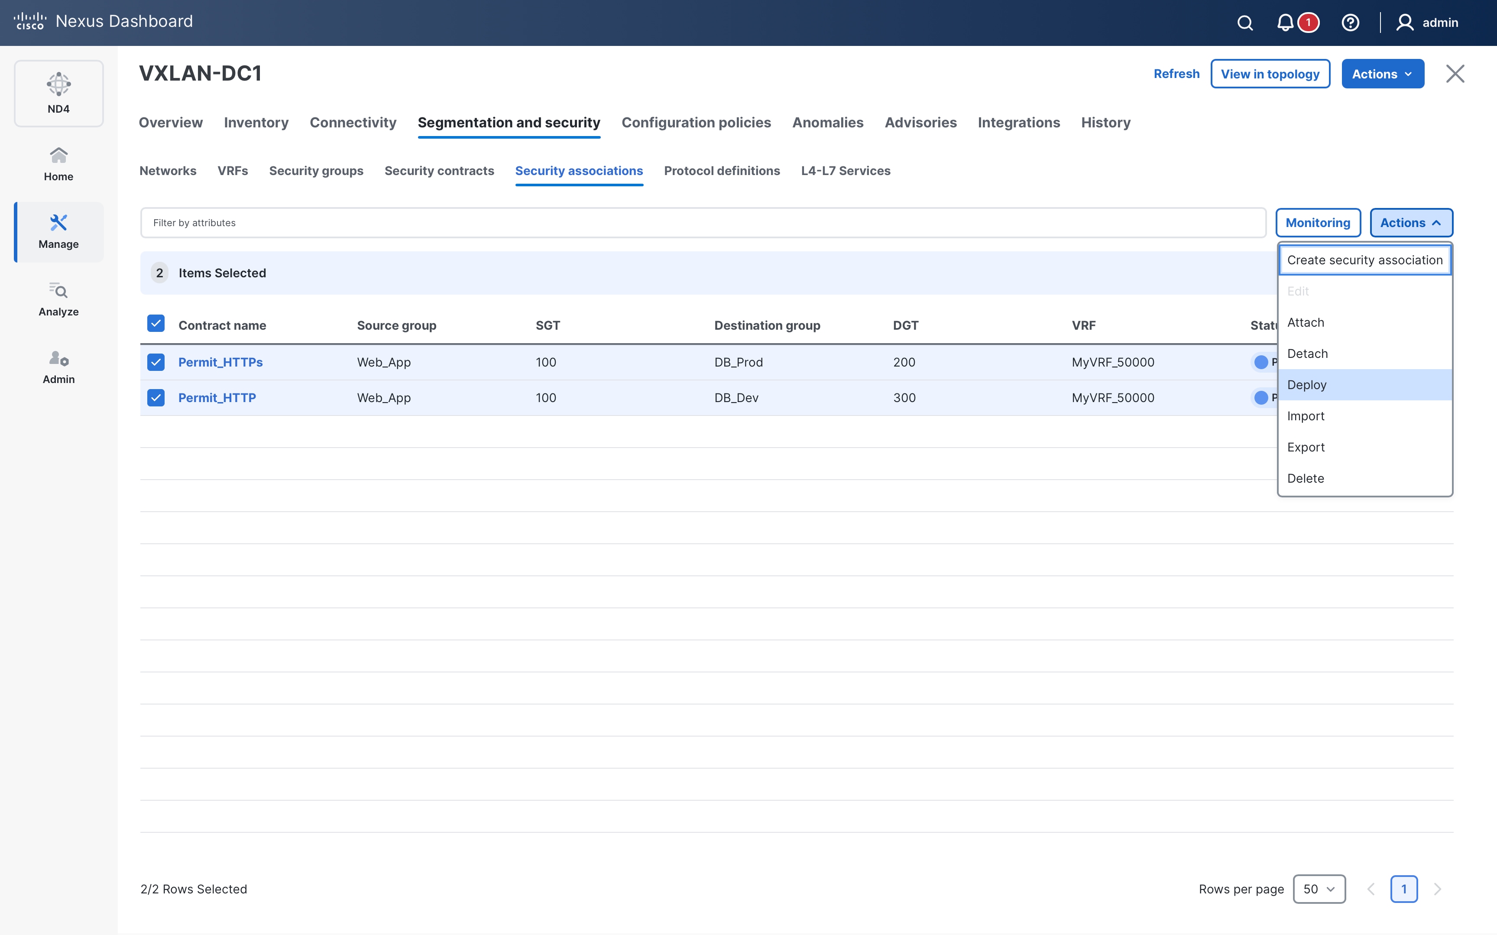
Task: Open the Integrations tab
Action: [x=1019, y=123]
